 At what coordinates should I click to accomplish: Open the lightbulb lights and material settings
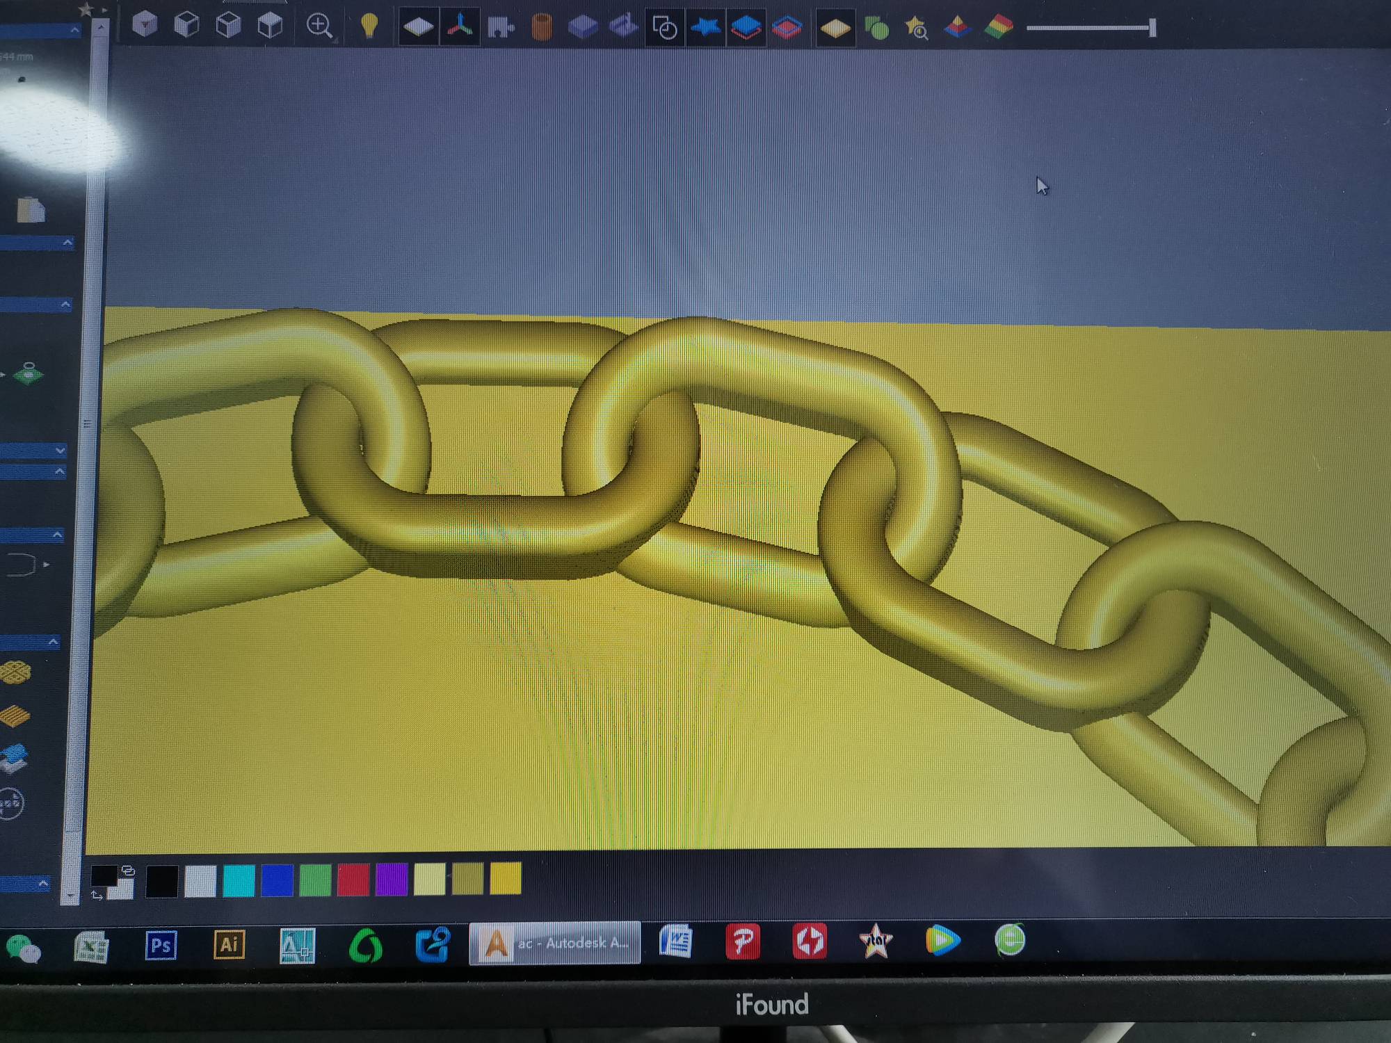369,26
